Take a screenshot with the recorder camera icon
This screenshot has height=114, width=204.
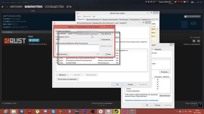pos(185,2)
